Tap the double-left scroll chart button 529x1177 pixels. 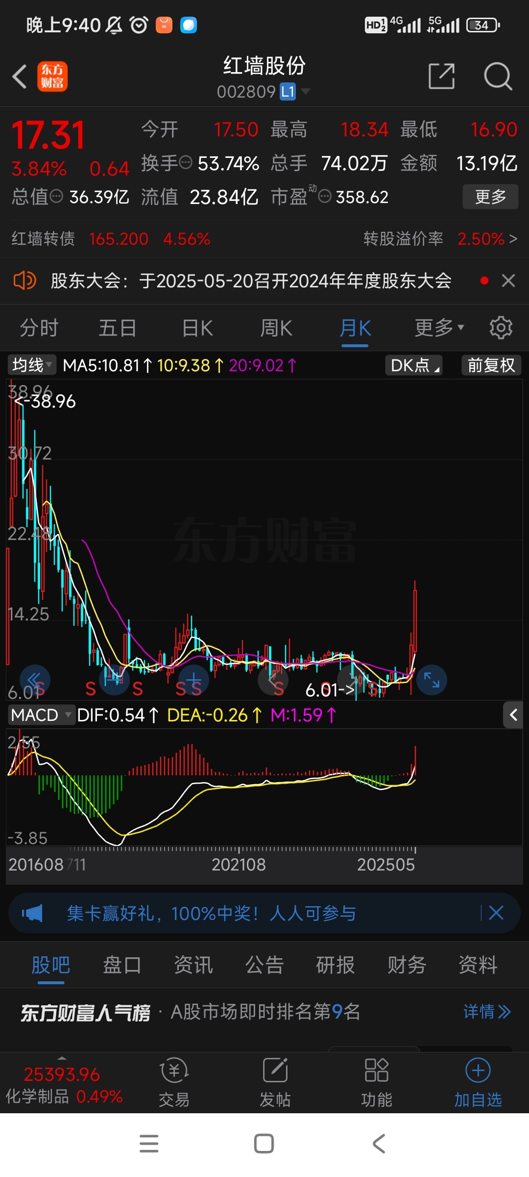coord(35,680)
